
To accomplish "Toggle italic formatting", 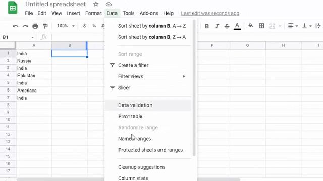I will click(x=217, y=26).
